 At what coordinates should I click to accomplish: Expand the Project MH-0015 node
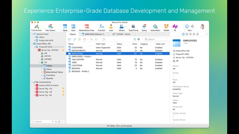pyautogui.click(x=34, y=40)
